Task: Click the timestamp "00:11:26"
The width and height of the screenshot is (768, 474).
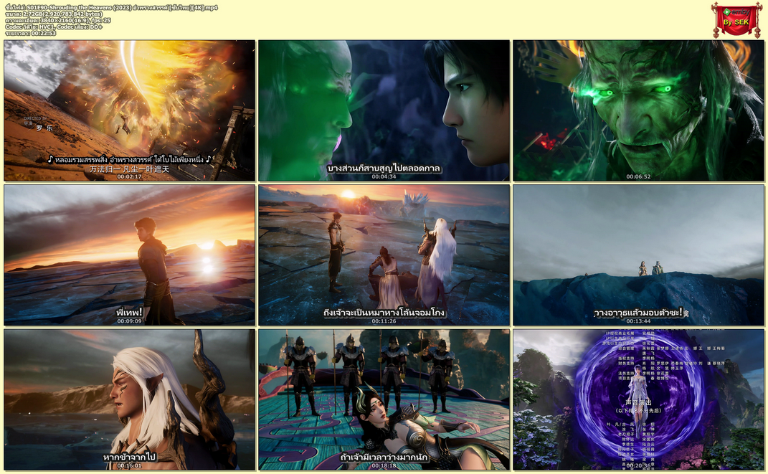Action: 384,321
